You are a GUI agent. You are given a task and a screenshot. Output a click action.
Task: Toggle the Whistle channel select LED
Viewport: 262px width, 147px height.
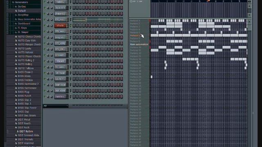70,25
